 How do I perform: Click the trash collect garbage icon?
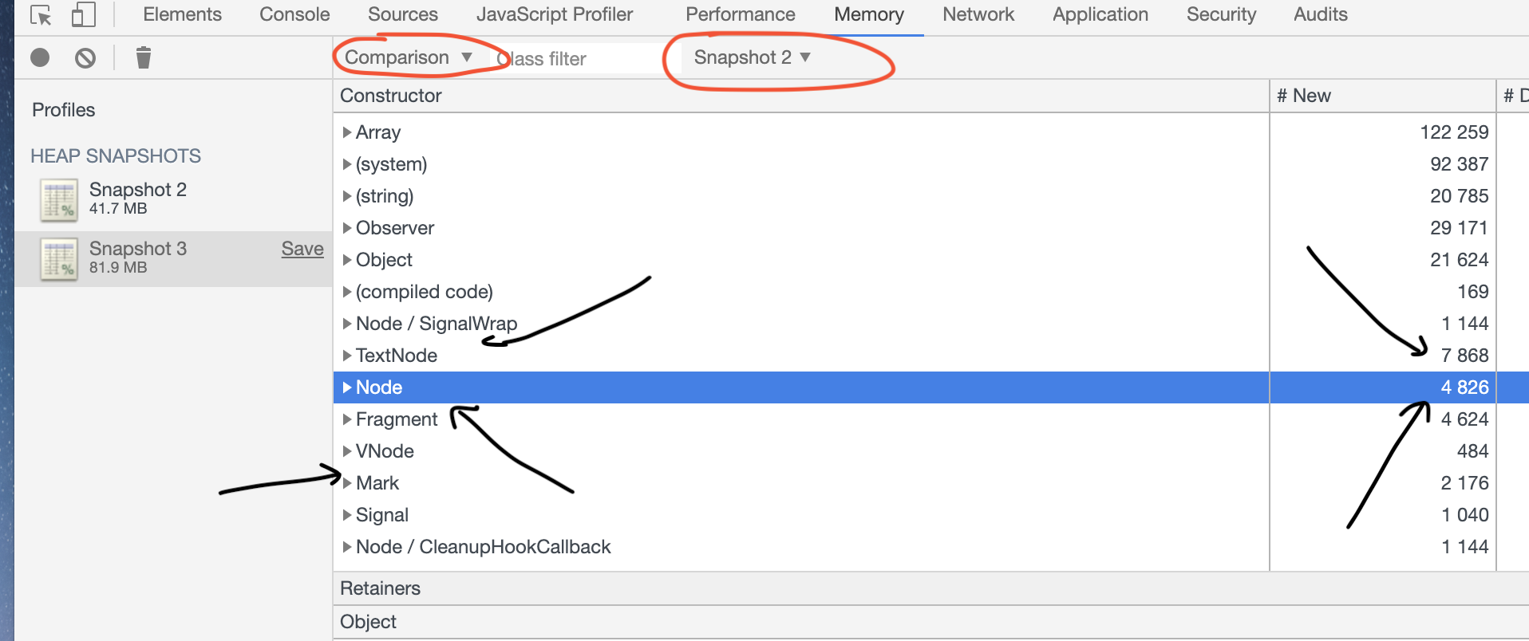144,57
